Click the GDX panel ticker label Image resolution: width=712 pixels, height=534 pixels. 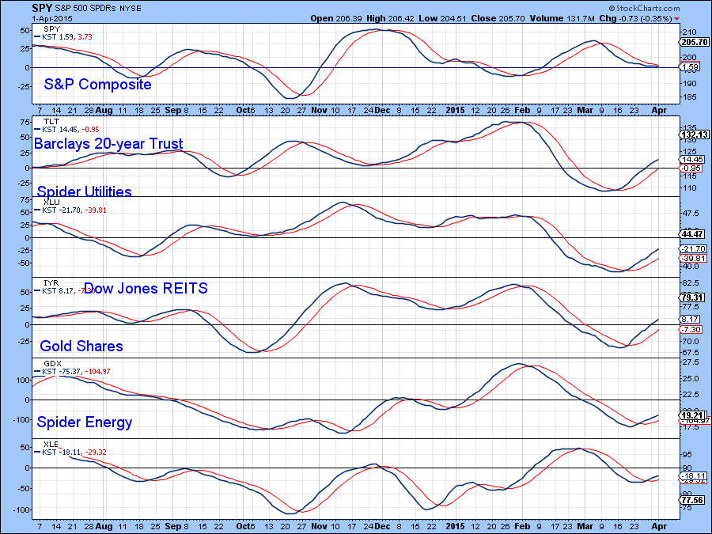[x=52, y=364]
